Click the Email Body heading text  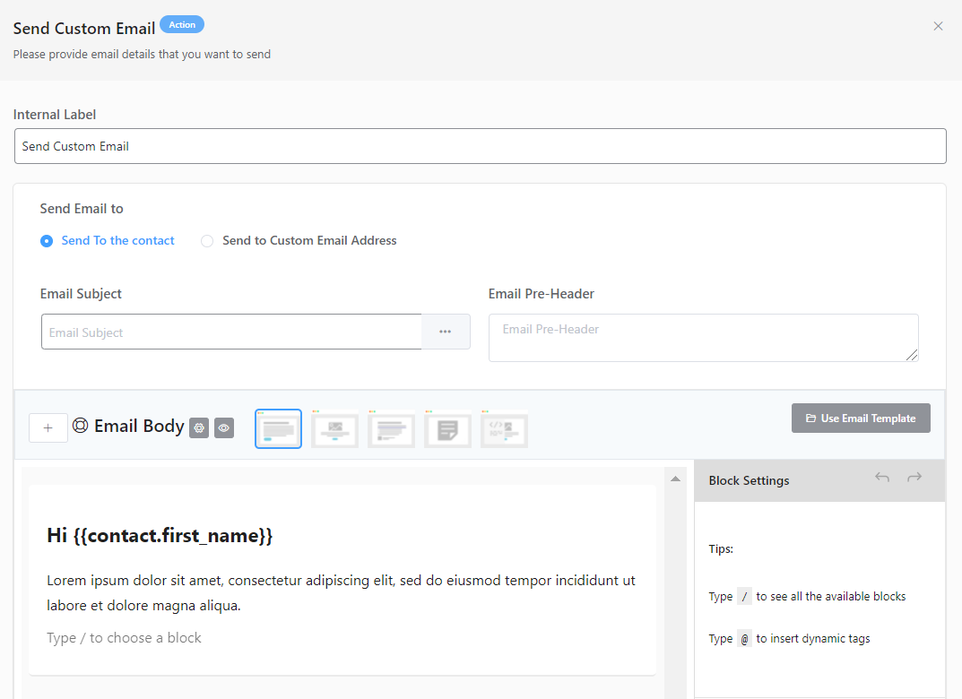coord(139,426)
